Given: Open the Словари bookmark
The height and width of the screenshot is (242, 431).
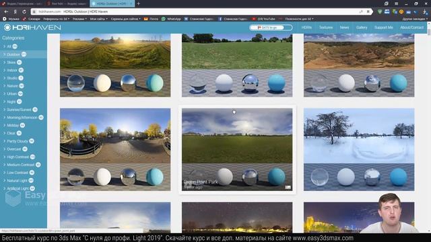Looking at the screenshot, I should (32, 19).
